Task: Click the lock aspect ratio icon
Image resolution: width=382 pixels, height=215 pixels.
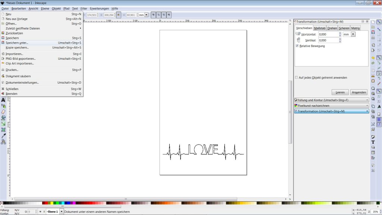Action: [119, 15]
